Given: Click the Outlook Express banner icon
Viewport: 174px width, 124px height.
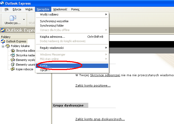Looking at the screenshot, I should pyautogui.click(x=3, y=30).
